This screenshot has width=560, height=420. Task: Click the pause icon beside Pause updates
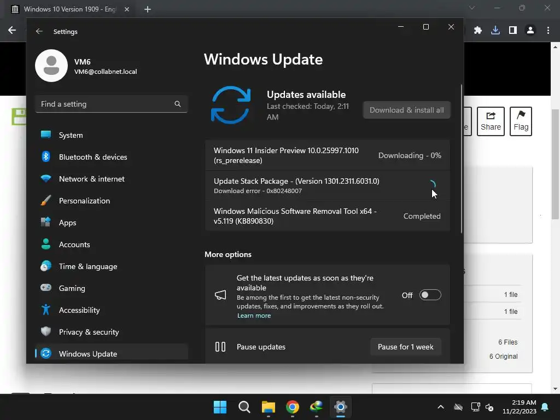pos(220,347)
